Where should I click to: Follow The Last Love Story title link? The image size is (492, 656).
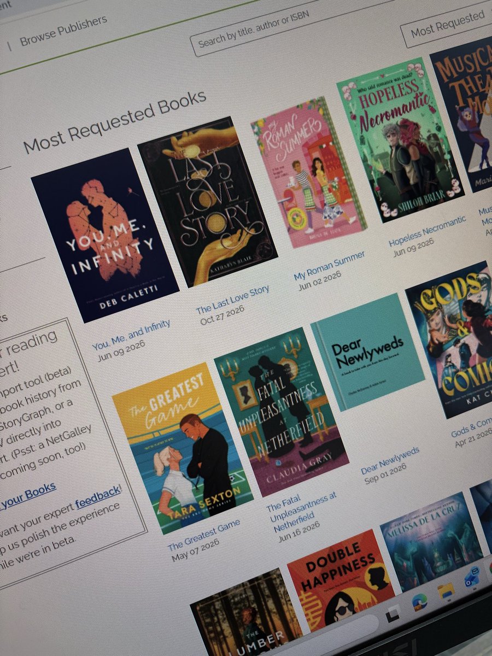tap(233, 300)
